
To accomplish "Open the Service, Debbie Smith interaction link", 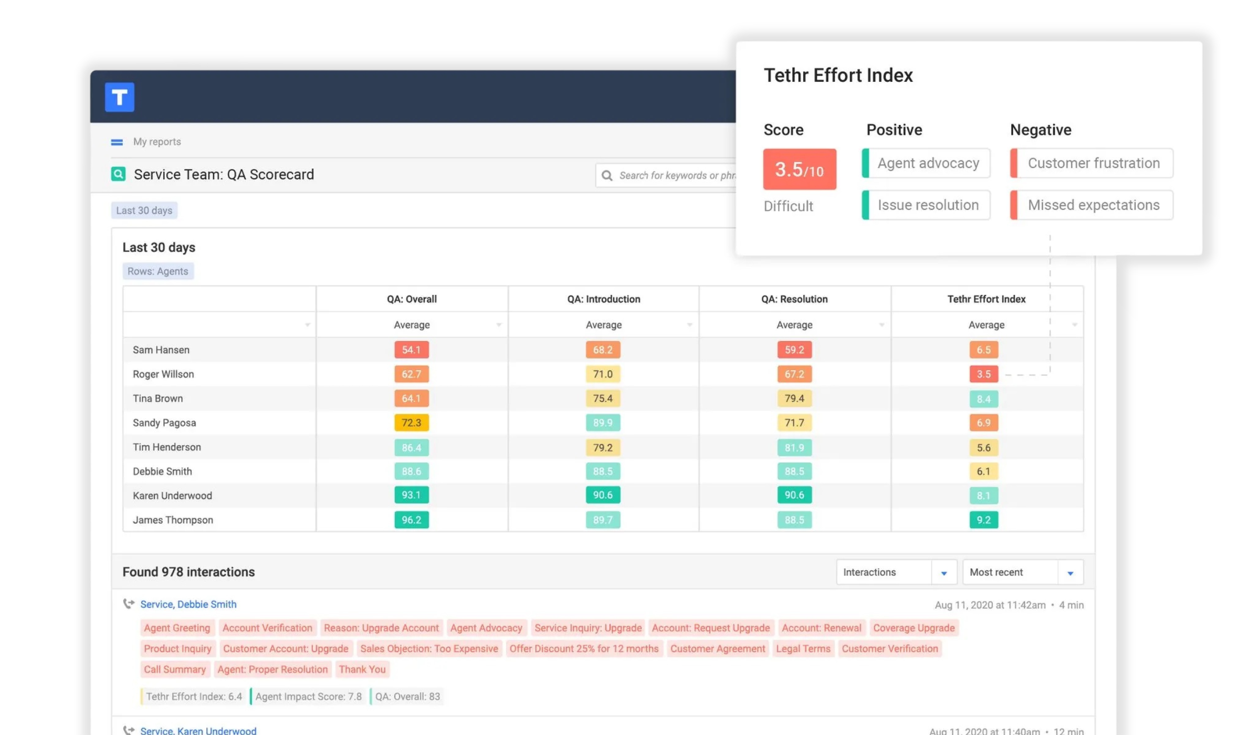I will [x=188, y=604].
